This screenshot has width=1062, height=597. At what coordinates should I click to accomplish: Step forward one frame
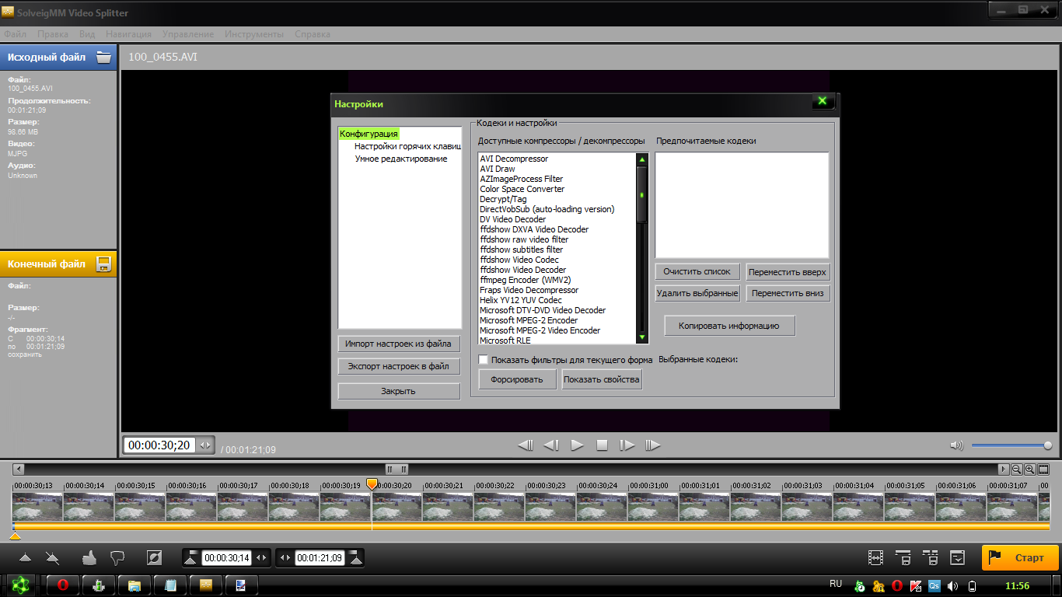coord(627,445)
